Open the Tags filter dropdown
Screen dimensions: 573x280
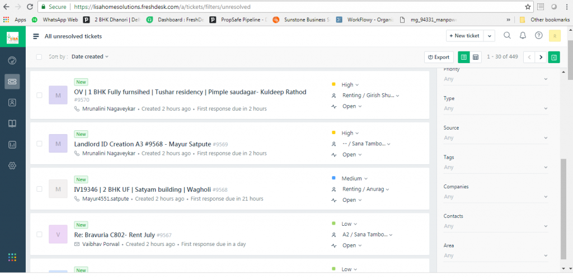[x=496, y=167]
